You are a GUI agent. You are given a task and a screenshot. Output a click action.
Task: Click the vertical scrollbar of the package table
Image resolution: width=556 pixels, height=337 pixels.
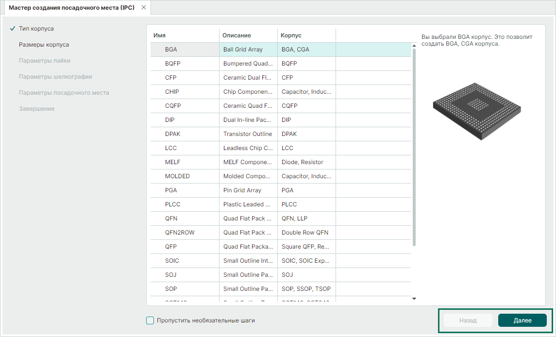tap(414, 146)
